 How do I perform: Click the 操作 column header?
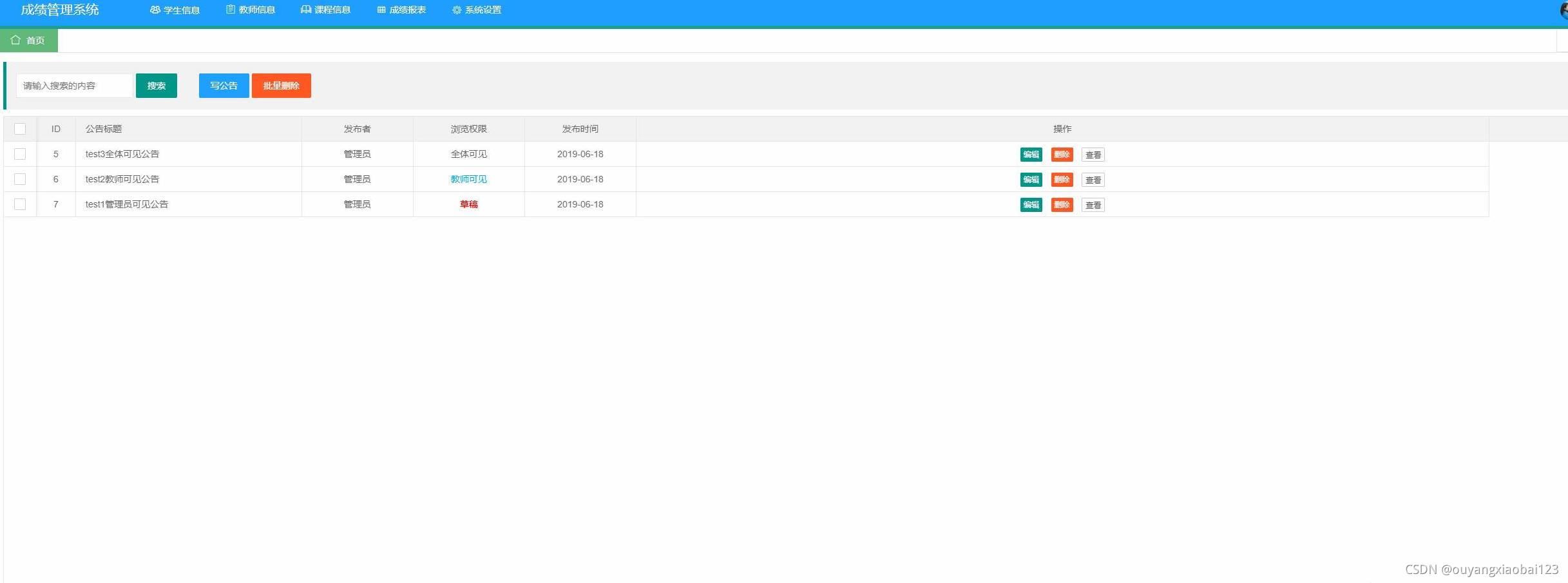[x=1062, y=129]
